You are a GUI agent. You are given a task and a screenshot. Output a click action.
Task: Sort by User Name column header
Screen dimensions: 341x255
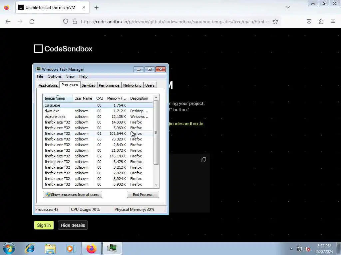click(x=83, y=98)
